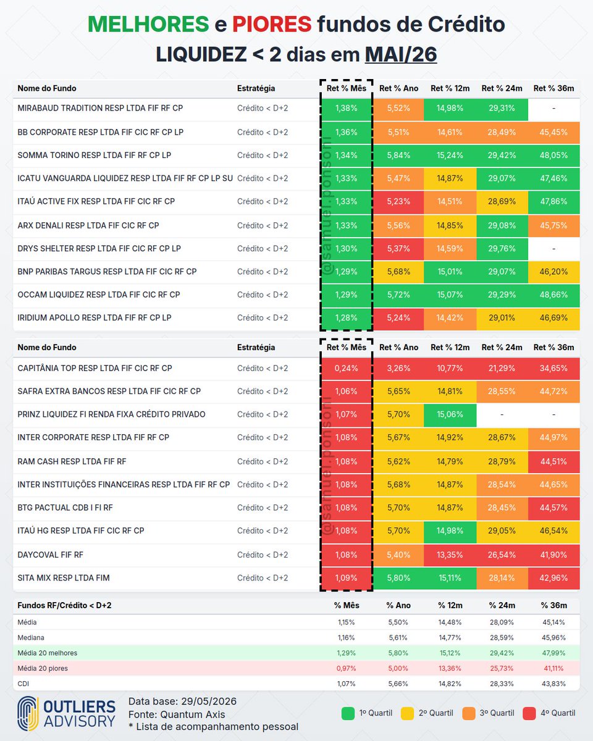Screen dimensions: 593x741
Task: Select the DAYCOVAL FIF RF fund name
Action: [50, 555]
